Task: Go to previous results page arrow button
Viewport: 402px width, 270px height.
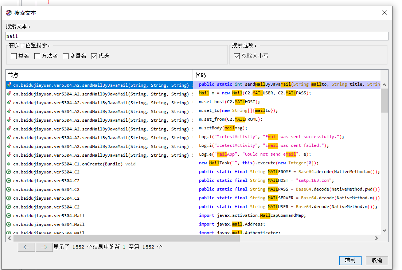Action: point(26,247)
